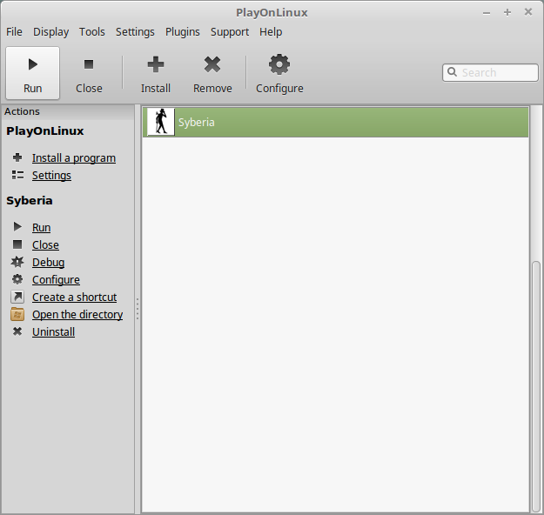This screenshot has width=544, height=515.
Task: Click the Uninstall link
Action: 53,331
